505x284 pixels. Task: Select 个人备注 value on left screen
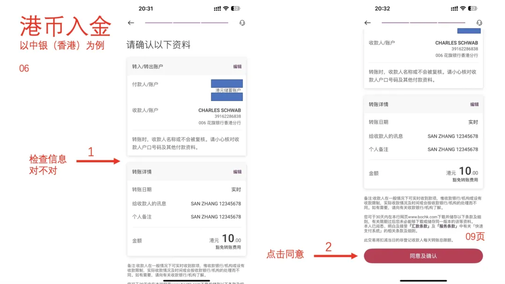pyautogui.click(x=216, y=217)
